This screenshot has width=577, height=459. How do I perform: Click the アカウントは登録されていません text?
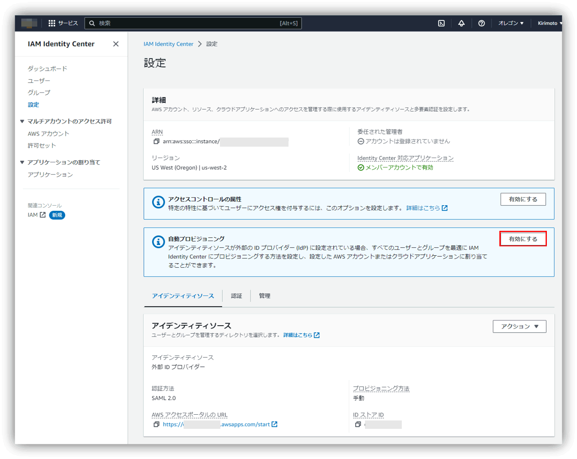[x=408, y=141]
